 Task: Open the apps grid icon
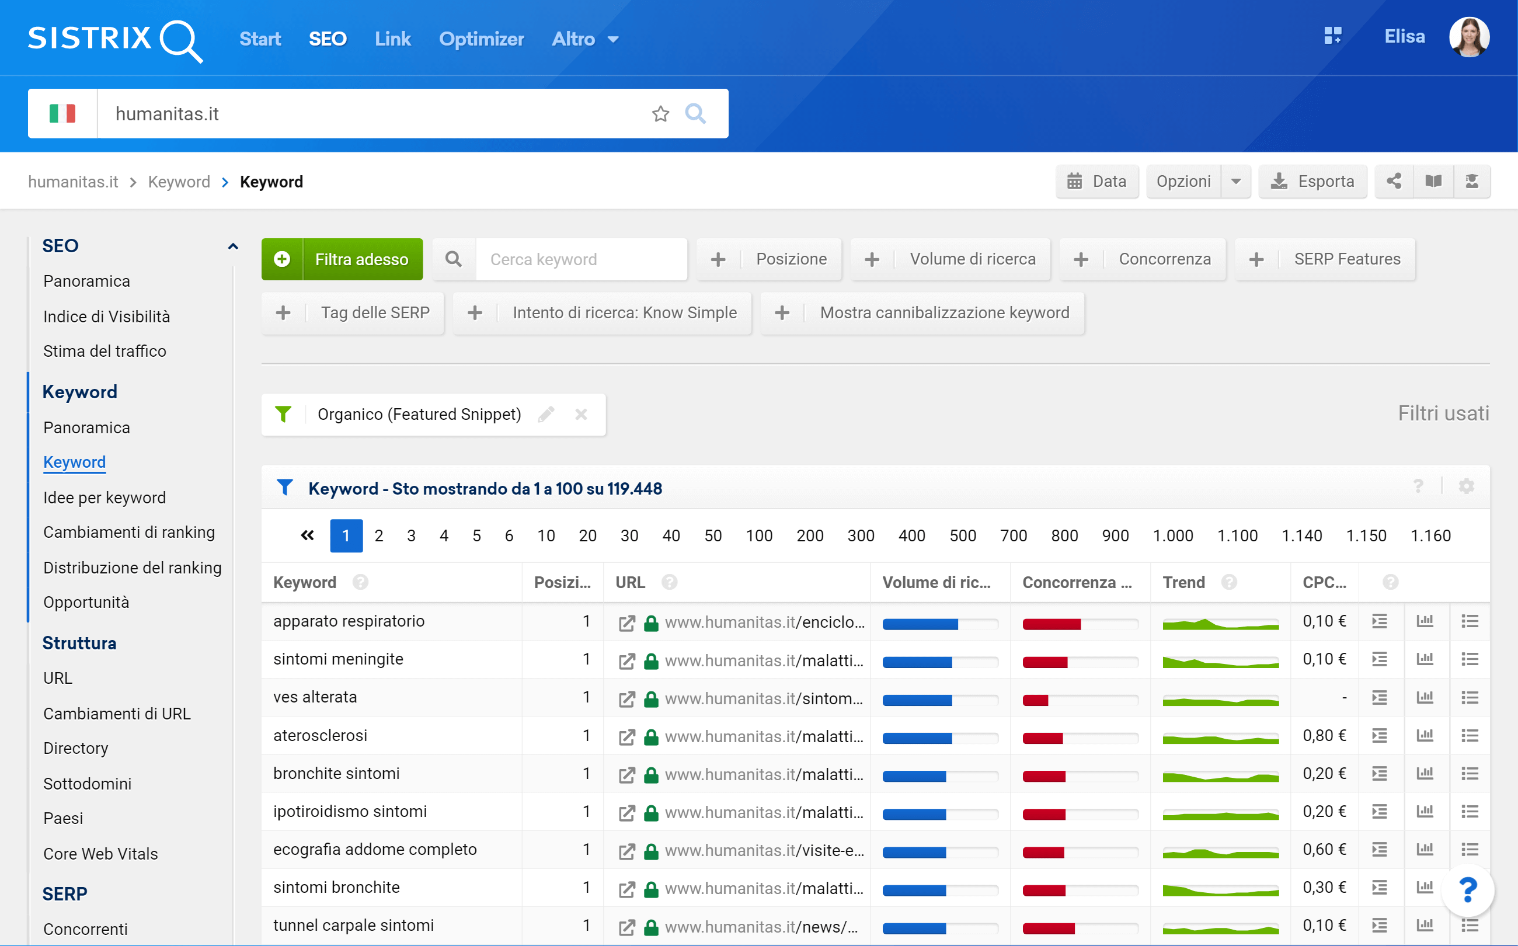tap(1332, 36)
